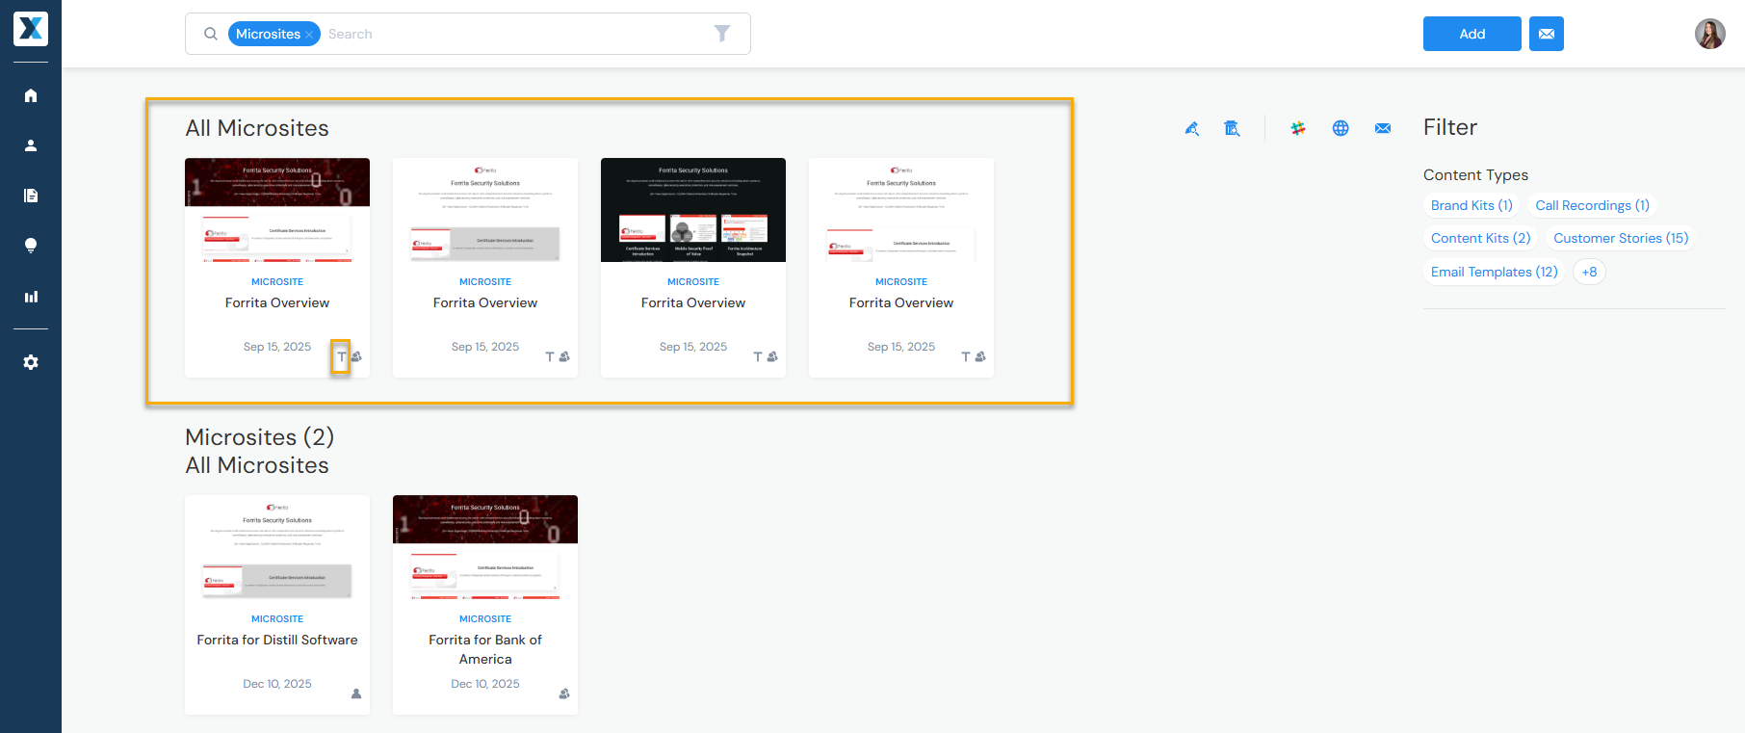Click the Filter heading
This screenshot has height=733, width=1745.
1450,127
